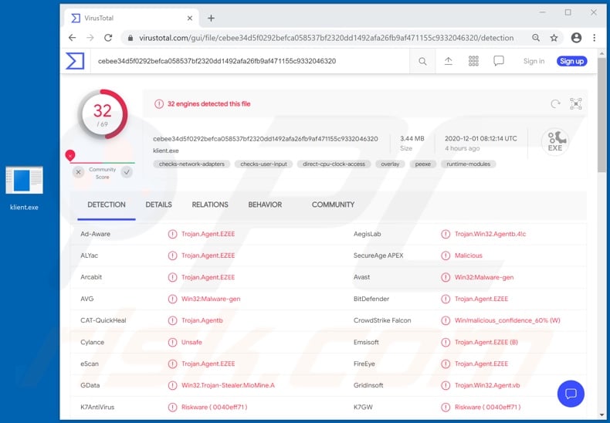Image resolution: width=610 pixels, height=423 pixels.
Task: Click the runtime-modules tag
Action: click(x=469, y=164)
